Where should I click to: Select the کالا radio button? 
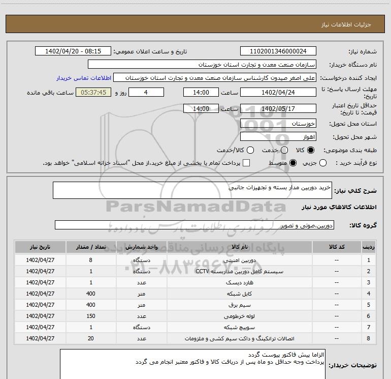pos(311,150)
